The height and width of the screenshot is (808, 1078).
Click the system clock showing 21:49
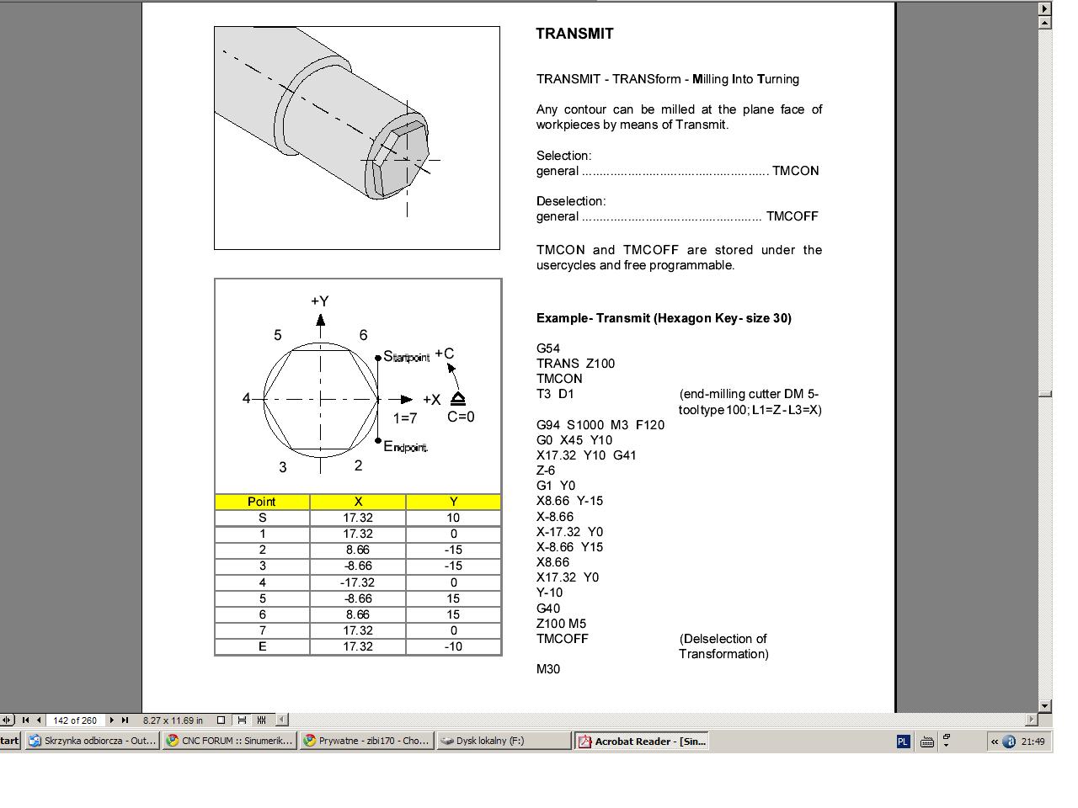coord(1033,742)
